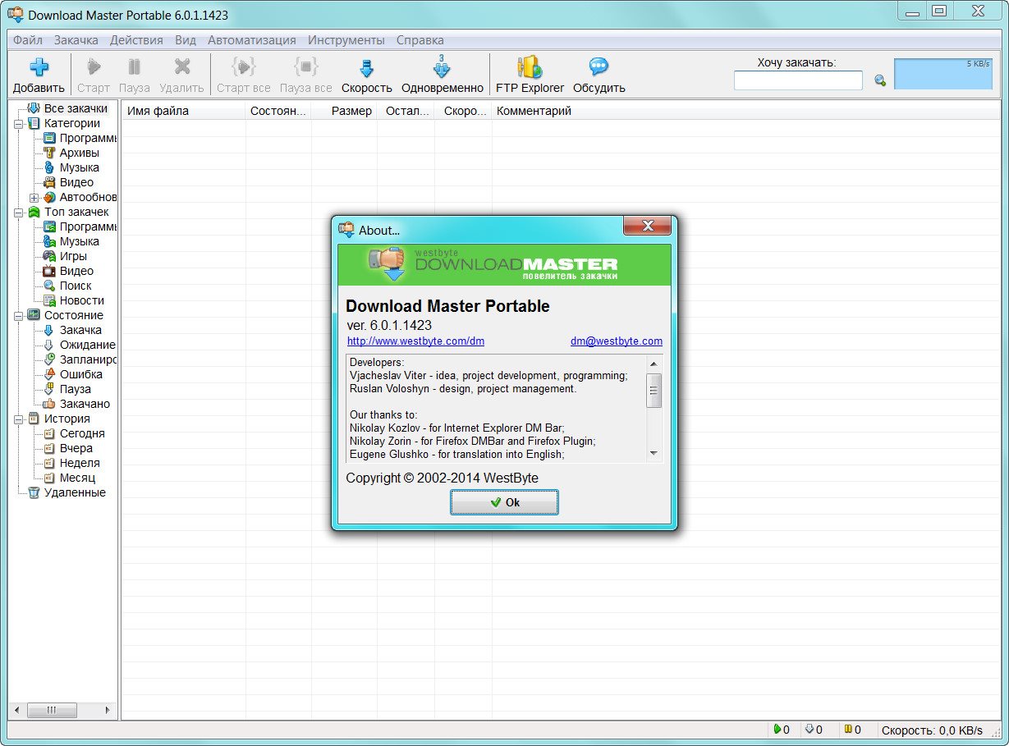Collapse the Категории tree node

coord(19,124)
